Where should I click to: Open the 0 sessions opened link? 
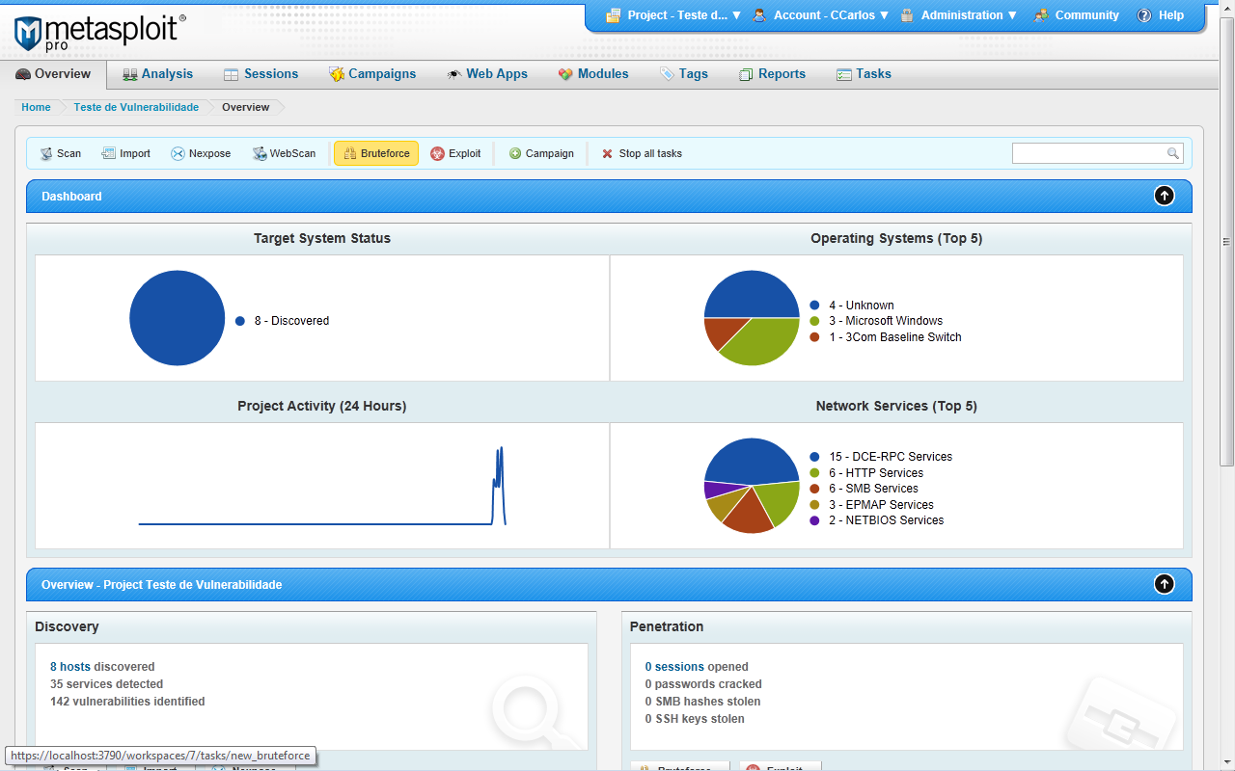(x=674, y=667)
